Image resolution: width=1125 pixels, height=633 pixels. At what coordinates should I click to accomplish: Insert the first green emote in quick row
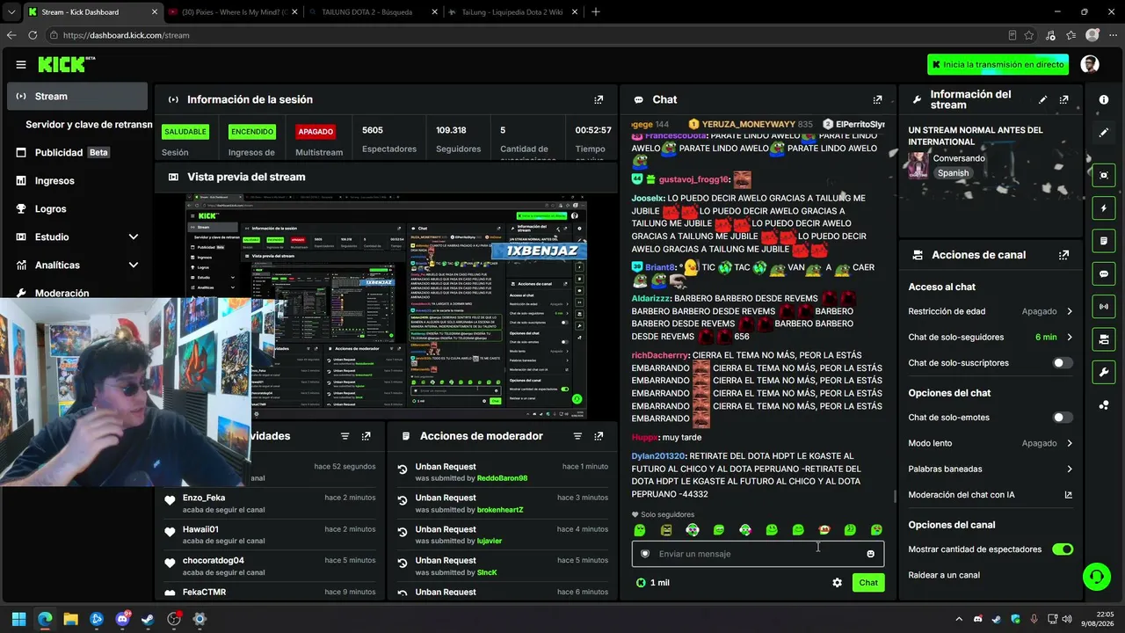click(640, 530)
